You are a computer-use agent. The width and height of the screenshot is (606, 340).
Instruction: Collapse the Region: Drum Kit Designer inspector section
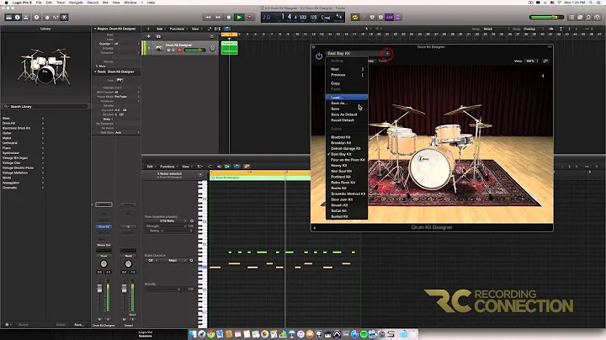click(x=95, y=29)
